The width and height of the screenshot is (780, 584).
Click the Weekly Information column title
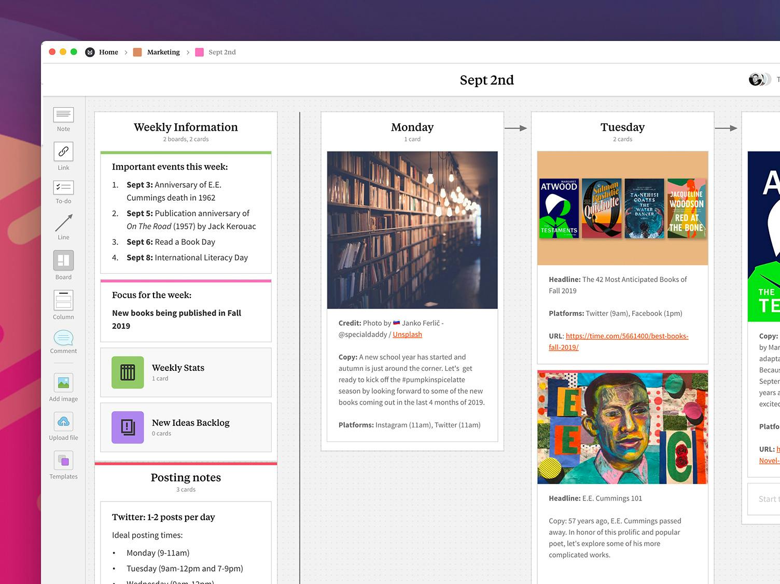pyautogui.click(x=186, y=127)
